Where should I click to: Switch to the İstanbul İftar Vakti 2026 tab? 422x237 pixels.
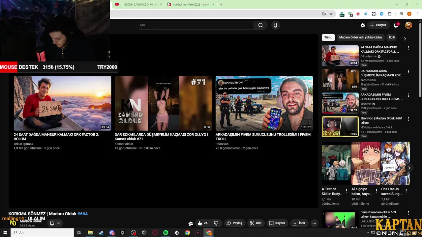pyautogui.click(x=190, y=5)
